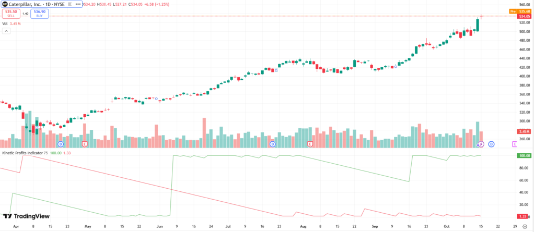Screen dimensions: 535x232
Task: Click the green 100.00 indicator value label
Action: click(524, 155)
